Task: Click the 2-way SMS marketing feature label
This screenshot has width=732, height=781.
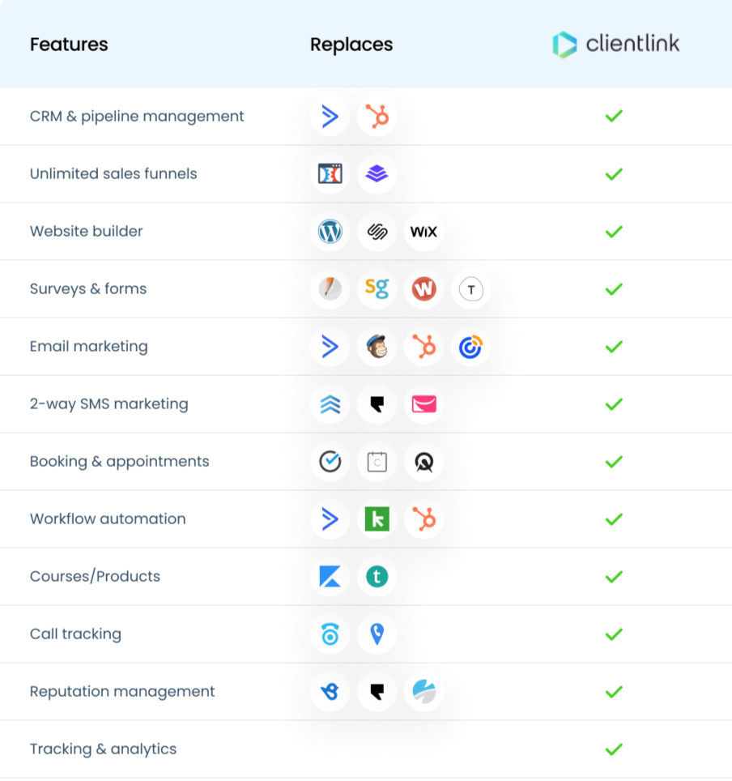Action: pos(109,404)
